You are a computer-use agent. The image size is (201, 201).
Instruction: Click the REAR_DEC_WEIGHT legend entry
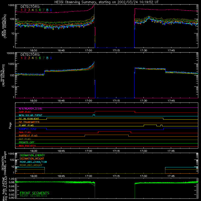[31, 165]
